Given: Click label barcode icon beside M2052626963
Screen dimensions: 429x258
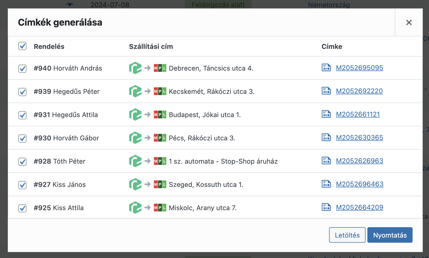Looking at the screenshot, I should (326, 161).
